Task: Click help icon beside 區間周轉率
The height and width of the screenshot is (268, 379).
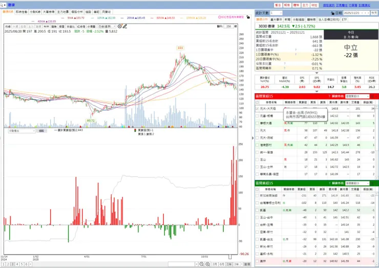Action: [x=285, y=68]
